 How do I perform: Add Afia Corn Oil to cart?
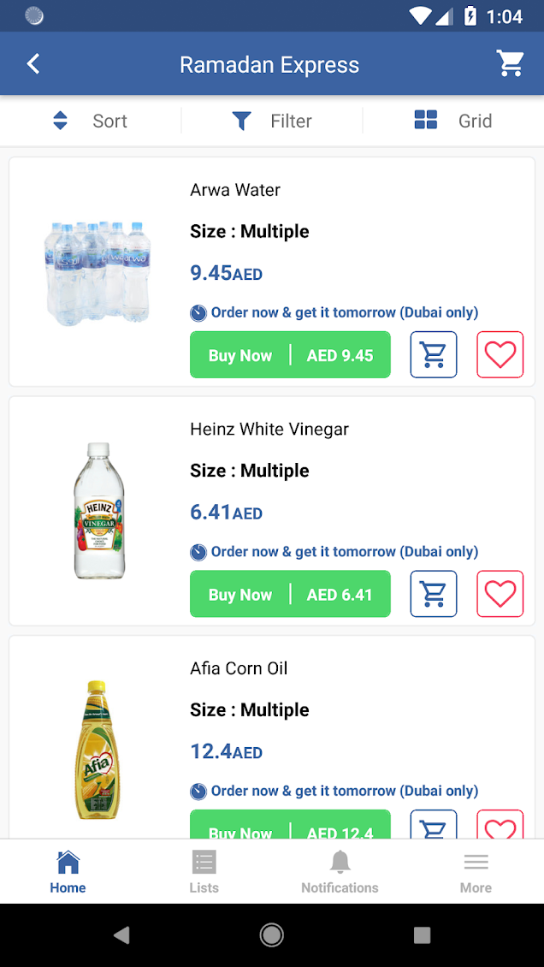(434, 825)
